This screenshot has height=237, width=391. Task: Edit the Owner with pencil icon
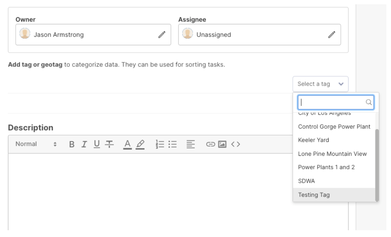pyautogui.click(x=162, y=34)
